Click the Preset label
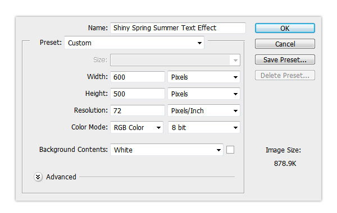 (x=51, y=43)
